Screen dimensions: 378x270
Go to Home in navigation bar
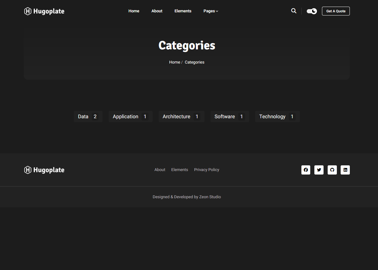coord(134,11)
